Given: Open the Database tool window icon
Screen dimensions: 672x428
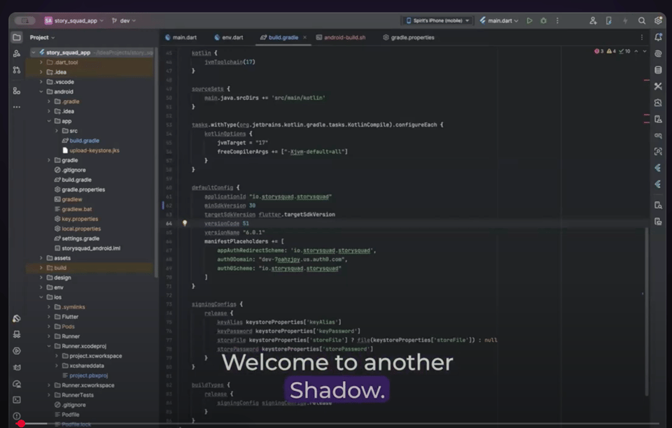Looking at the screenshot, I should click(658, 70).
